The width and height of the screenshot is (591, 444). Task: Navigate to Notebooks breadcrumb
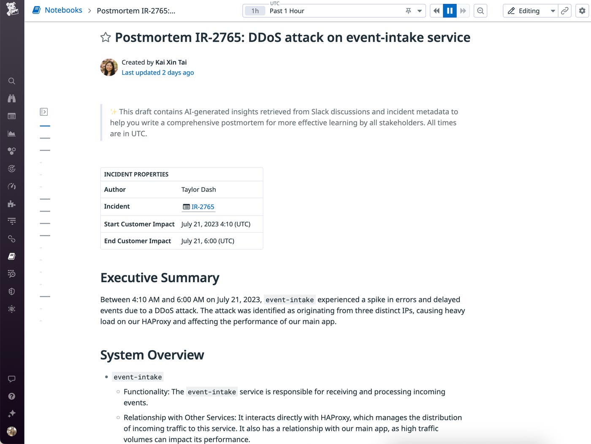(x=62, y=10)
